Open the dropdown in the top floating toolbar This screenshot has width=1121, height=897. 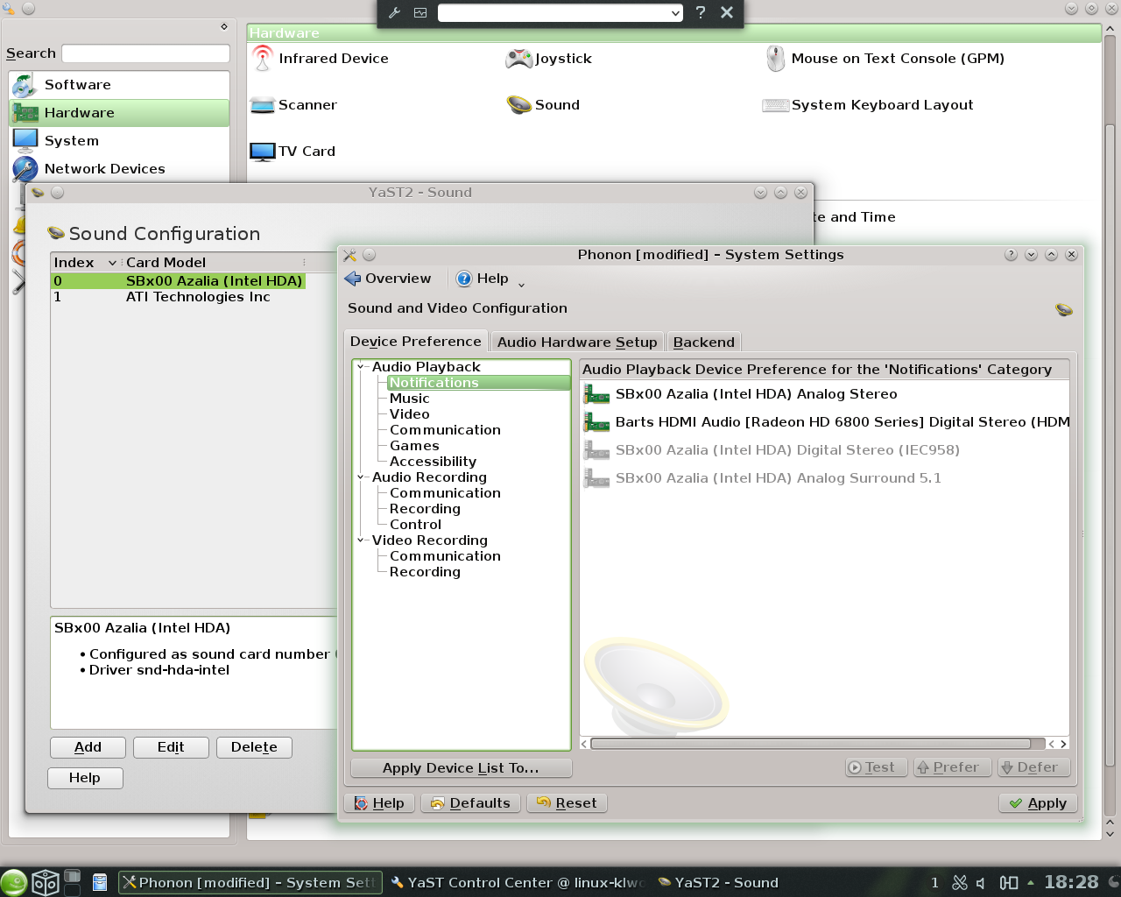click(674, 13)
